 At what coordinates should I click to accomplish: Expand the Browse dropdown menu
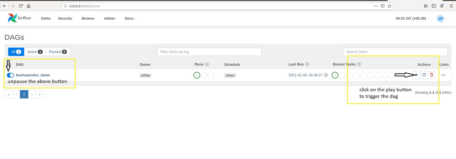tap(89, 18)
